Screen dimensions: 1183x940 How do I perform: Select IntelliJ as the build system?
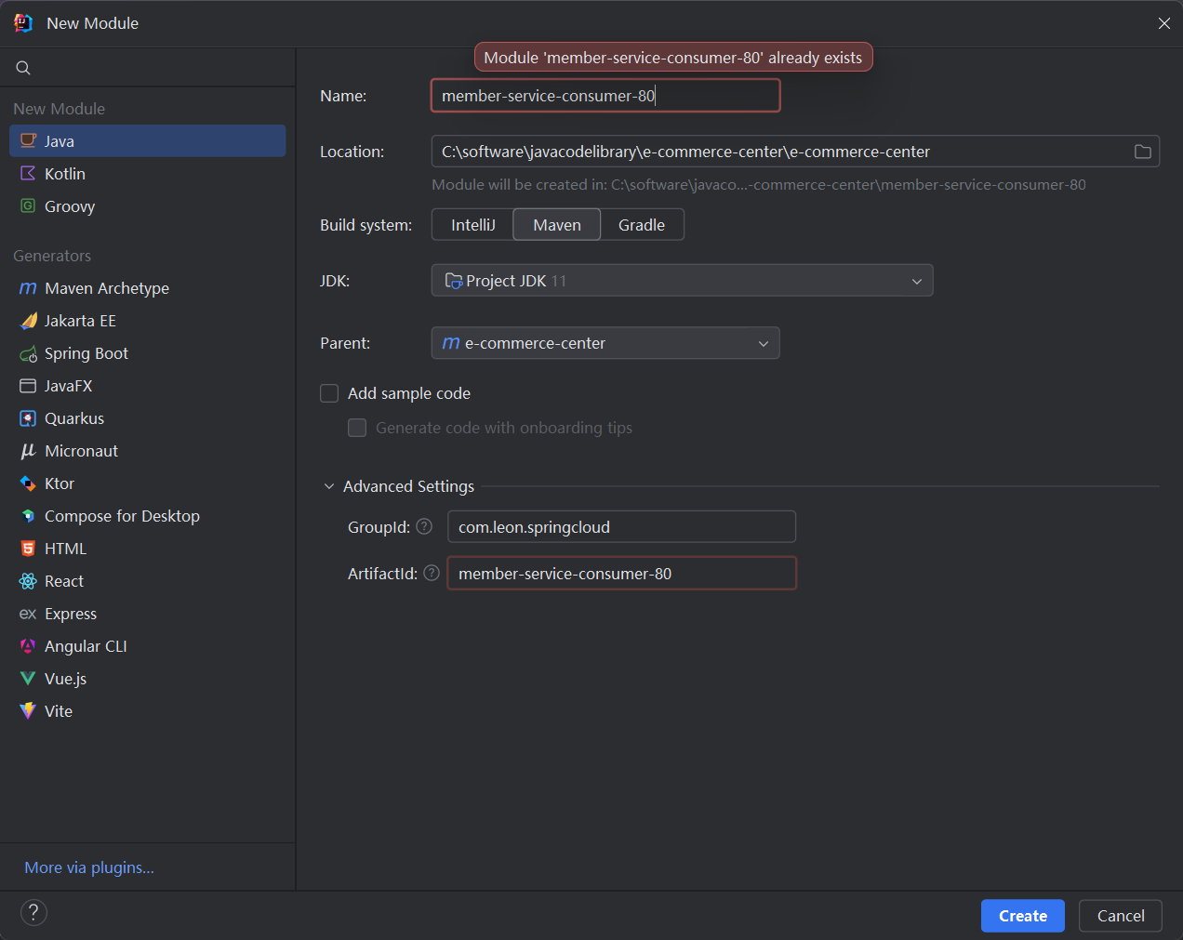point(472,225)
